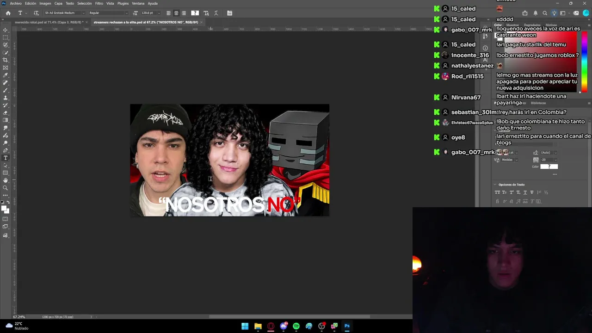Select the Eyedropper tool
The width and height of the screenshot is (592, 333).
pos(6,75)
